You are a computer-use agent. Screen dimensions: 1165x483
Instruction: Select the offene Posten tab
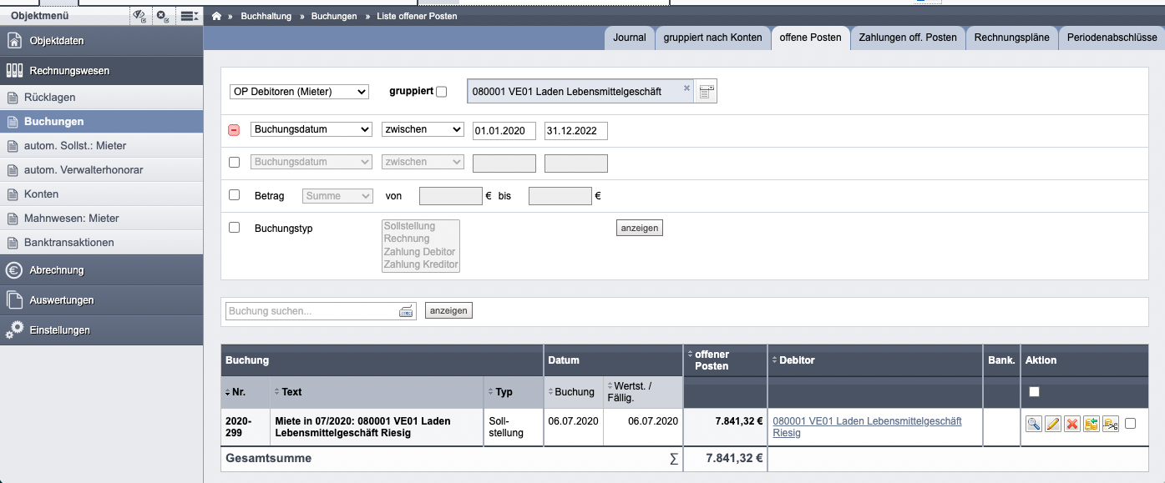(810, 38)
